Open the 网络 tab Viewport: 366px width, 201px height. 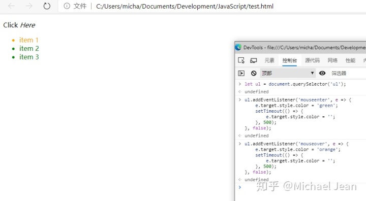click(332, 60)
